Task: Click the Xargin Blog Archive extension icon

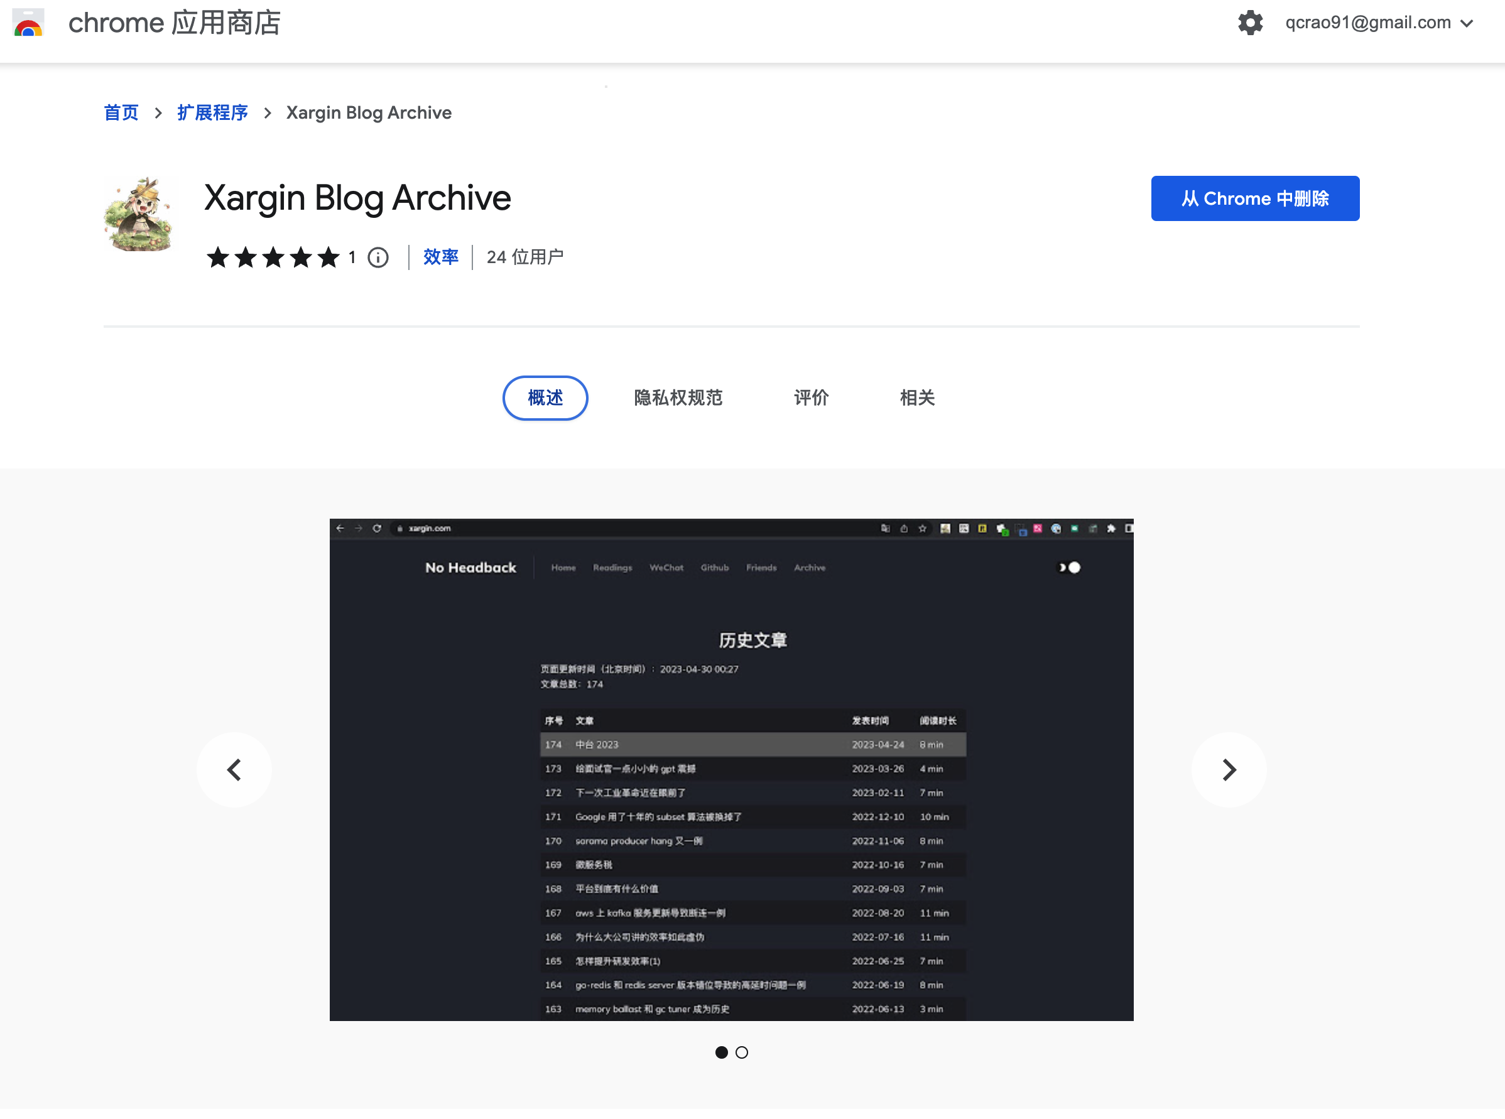Action: pyautogui.click(x=139, y=214)
